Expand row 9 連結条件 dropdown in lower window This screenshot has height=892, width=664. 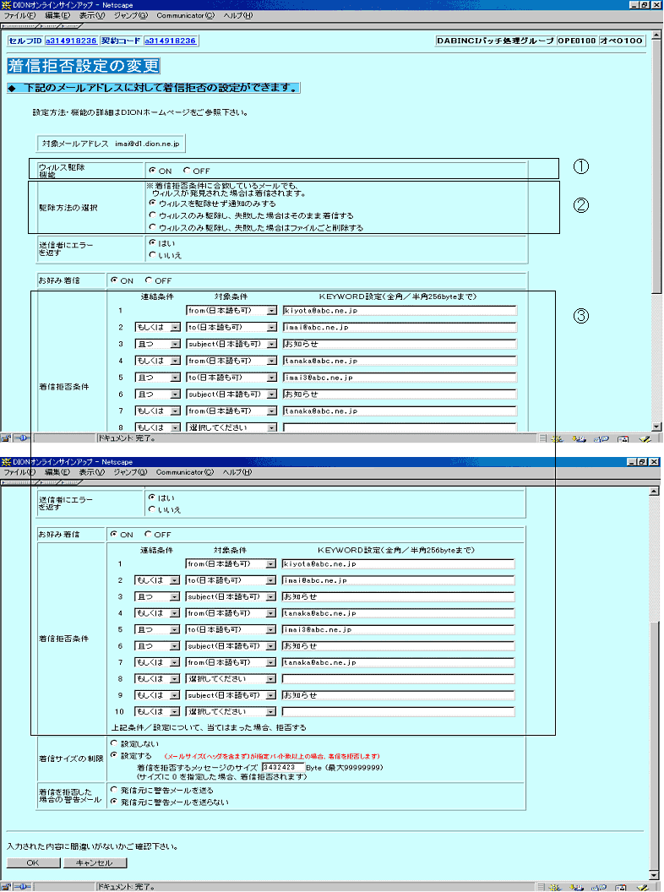click(157, 695)
